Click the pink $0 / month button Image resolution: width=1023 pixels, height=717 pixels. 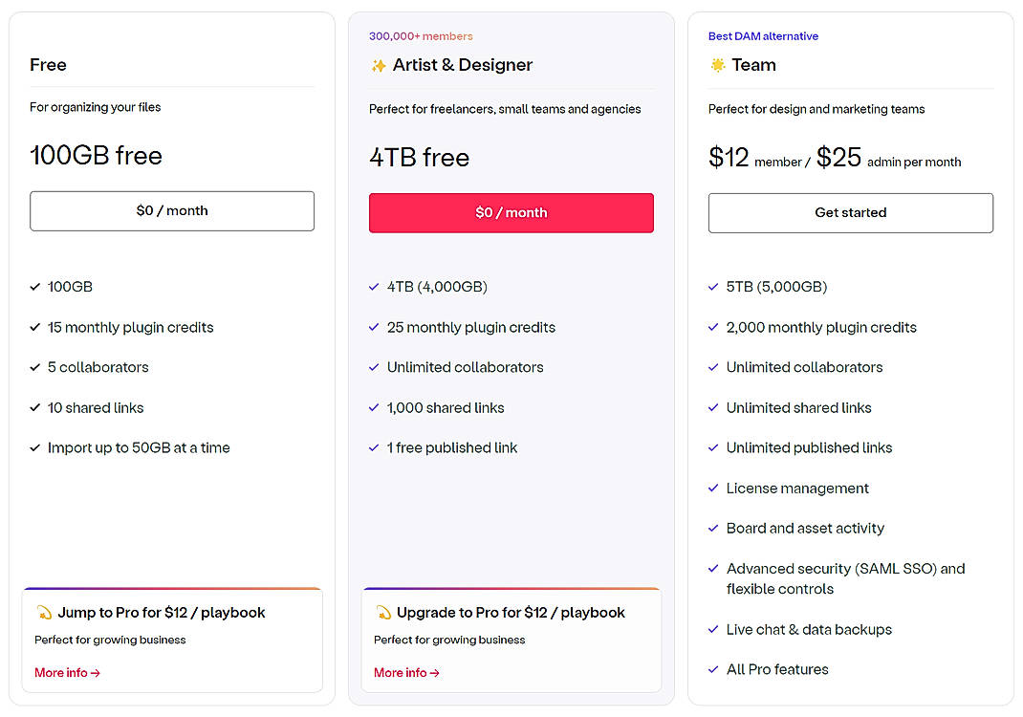click(511, 212)
